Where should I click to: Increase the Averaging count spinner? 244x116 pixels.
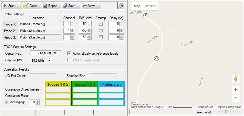point(38,101)
